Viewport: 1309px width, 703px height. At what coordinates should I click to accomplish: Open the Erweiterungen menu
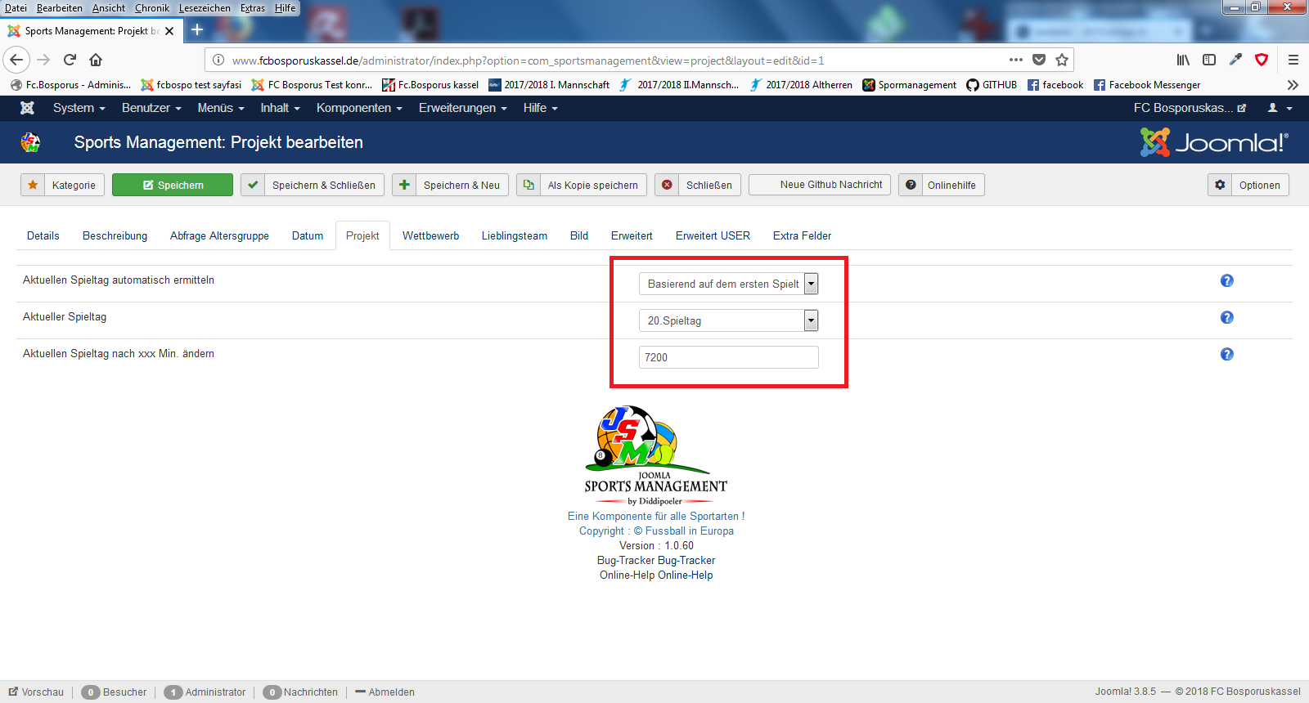point(462,108)
